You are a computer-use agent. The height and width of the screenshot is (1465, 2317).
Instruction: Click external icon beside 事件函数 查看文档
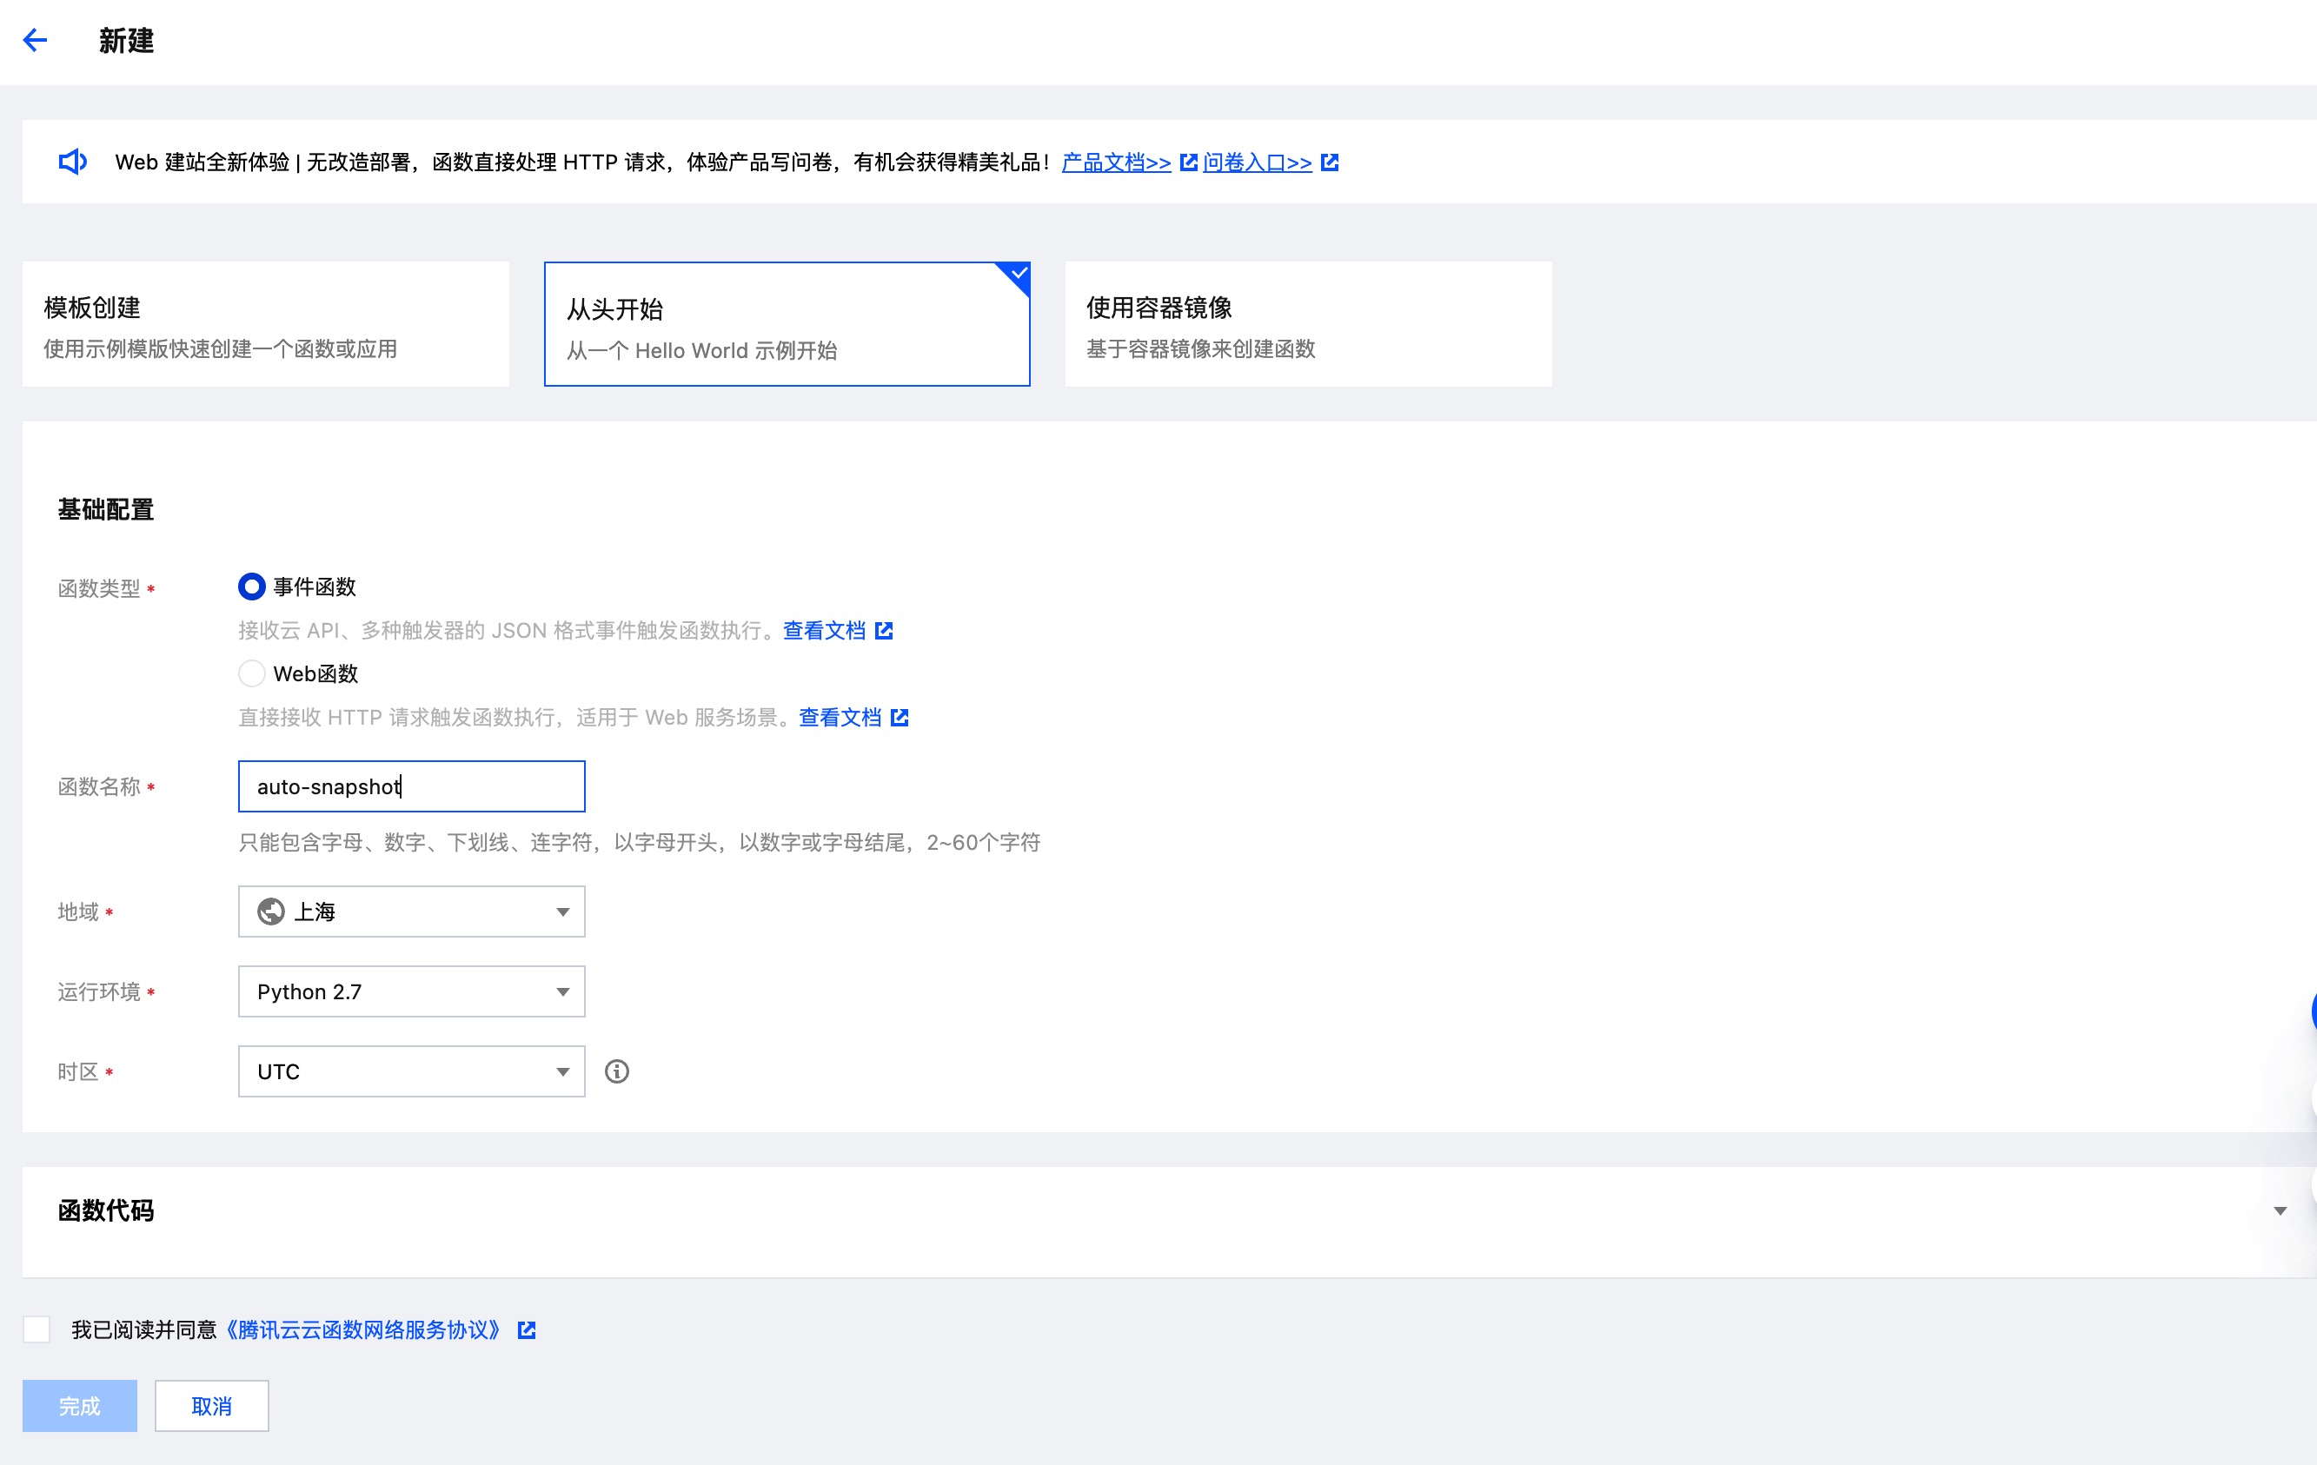click(x=884, y=631)
